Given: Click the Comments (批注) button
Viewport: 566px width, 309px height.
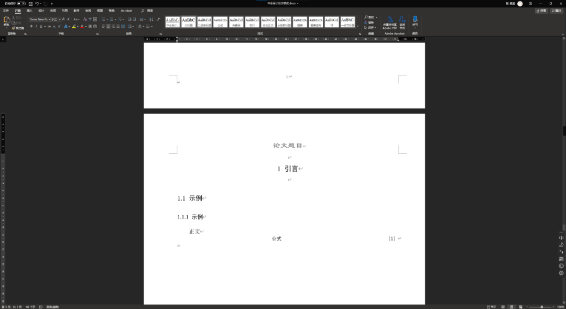Looking at the screenshot, I should (556, 11).
